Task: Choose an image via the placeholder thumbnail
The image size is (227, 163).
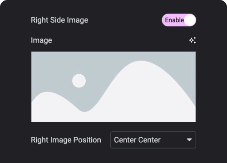Action: coord(113,86)
